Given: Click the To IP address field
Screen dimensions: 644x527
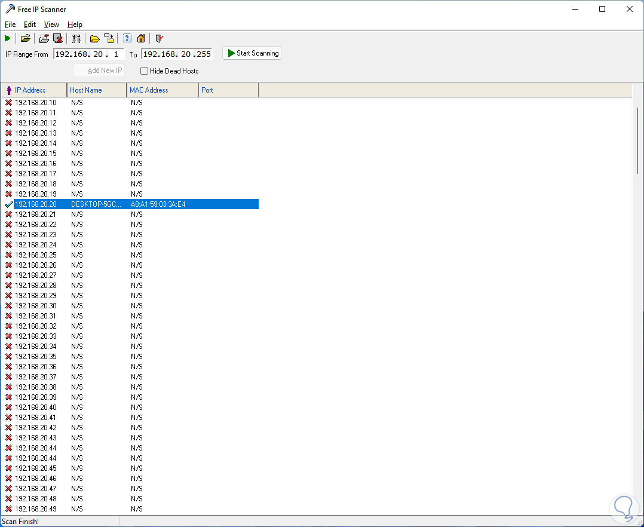Looking at the screenshot, I should (x=177, y=54).
